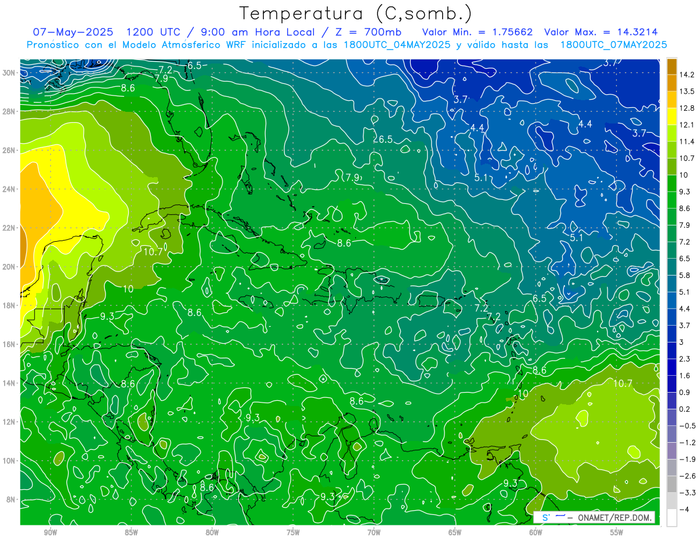Click the colorbar label 0.2

coord(685,409)
